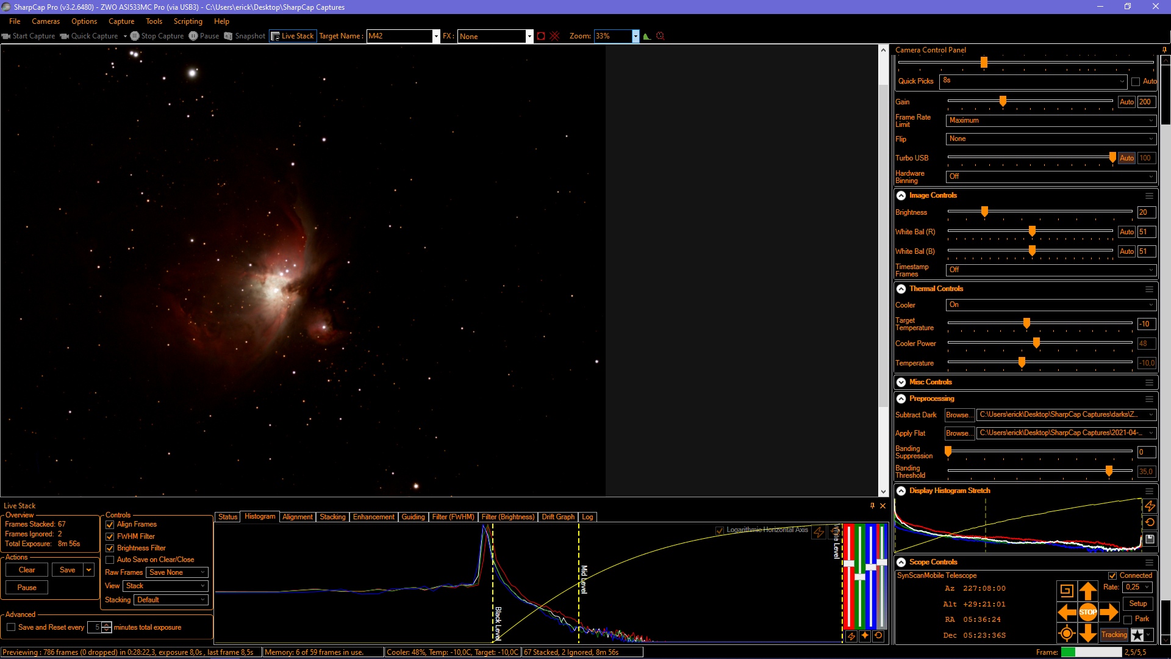
Task: Click the Snapshot toolbar icon
Action: click(x=245, y=36)
